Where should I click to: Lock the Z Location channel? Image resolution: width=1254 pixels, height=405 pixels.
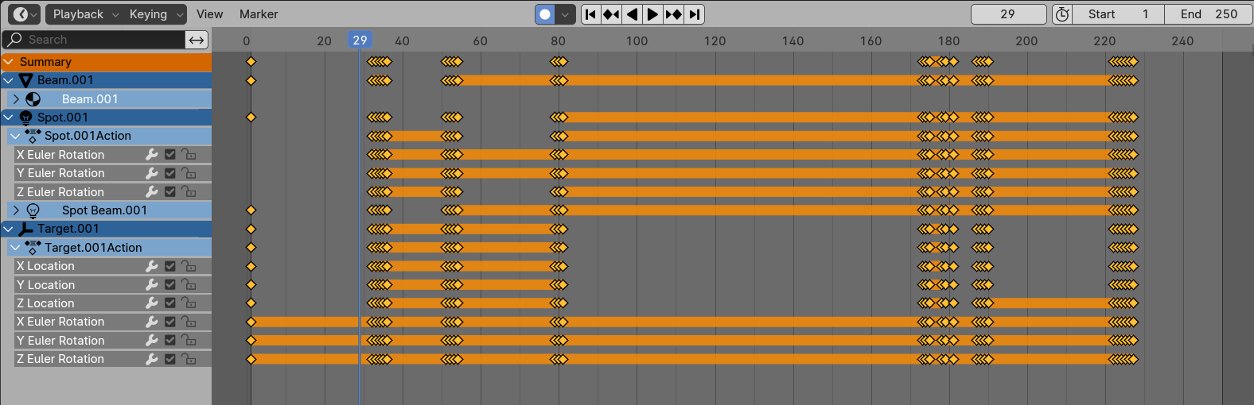189,303
